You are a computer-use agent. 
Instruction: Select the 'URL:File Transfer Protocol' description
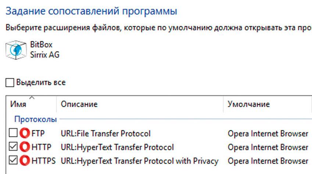(106, 134)
